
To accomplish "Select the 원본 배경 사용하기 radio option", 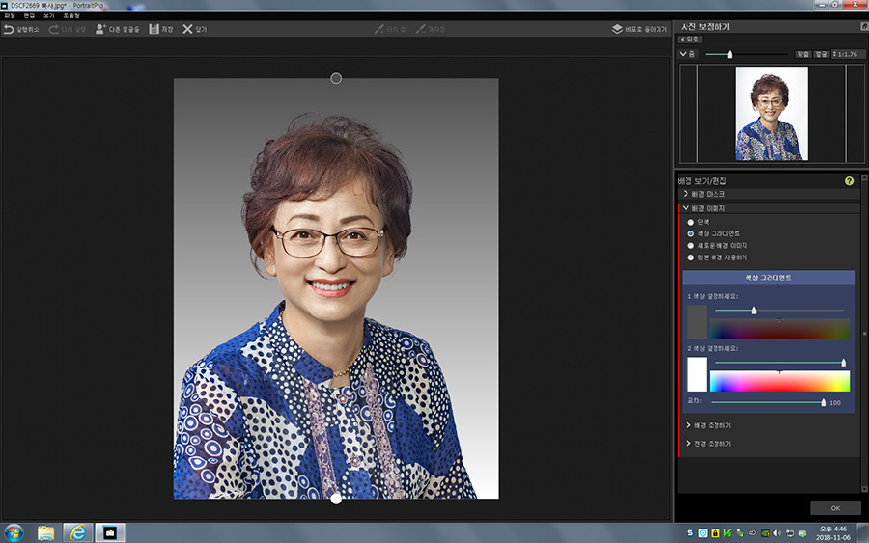I will tap(691, 258).
